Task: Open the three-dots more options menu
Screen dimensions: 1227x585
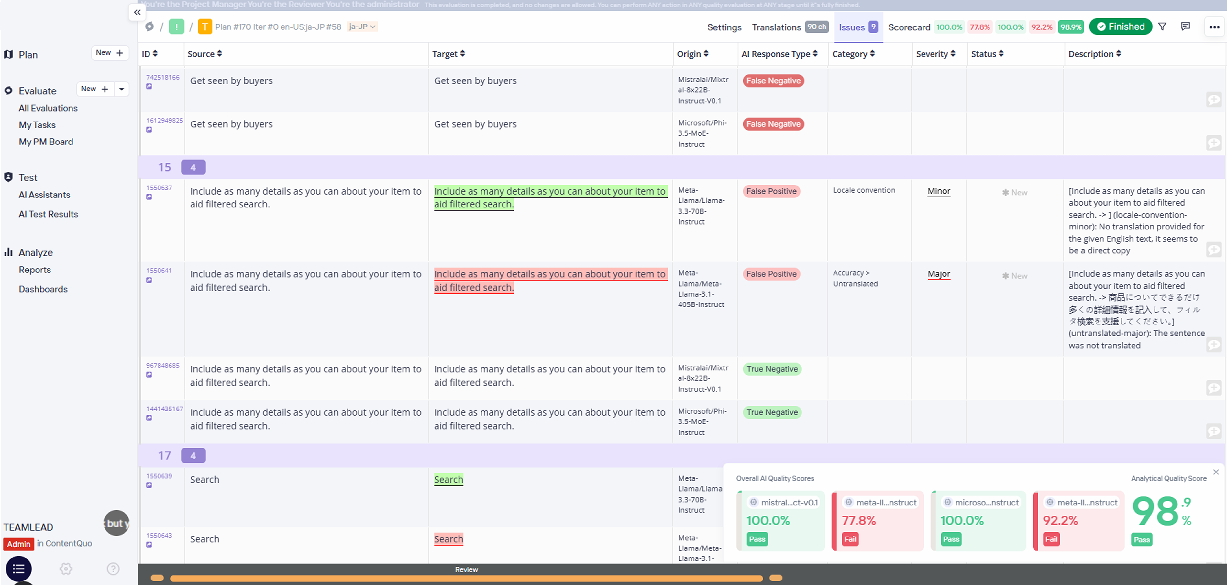Action: coord(1214,27)
